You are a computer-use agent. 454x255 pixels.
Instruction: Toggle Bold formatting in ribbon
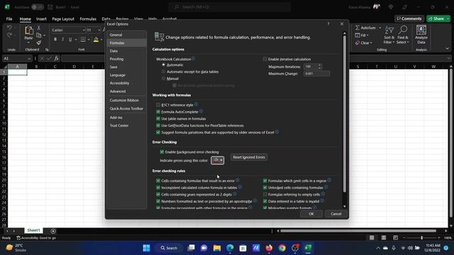coord(55,40)
